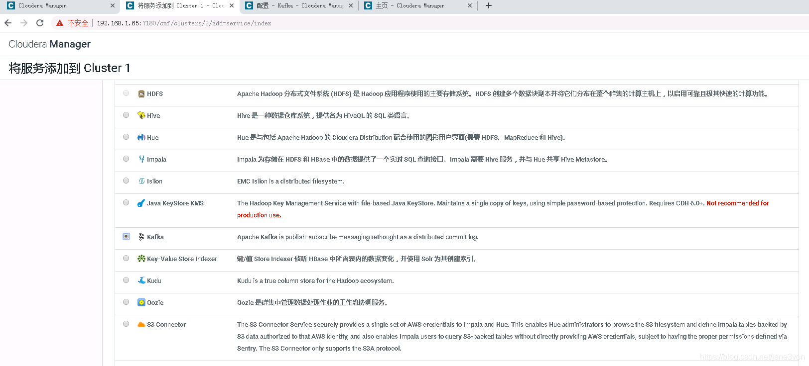Click the Kudu service name

coord(154,280)
